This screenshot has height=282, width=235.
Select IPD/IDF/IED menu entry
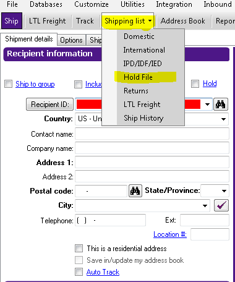[143, 64]
